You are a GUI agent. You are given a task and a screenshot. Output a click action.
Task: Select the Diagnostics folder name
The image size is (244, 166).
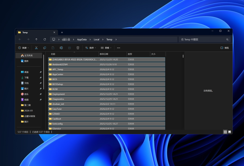[x=58, y=99]
